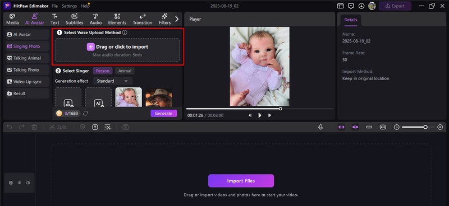Select the AI Avatar top tab

pyautogui.click(x=35, y=19)
